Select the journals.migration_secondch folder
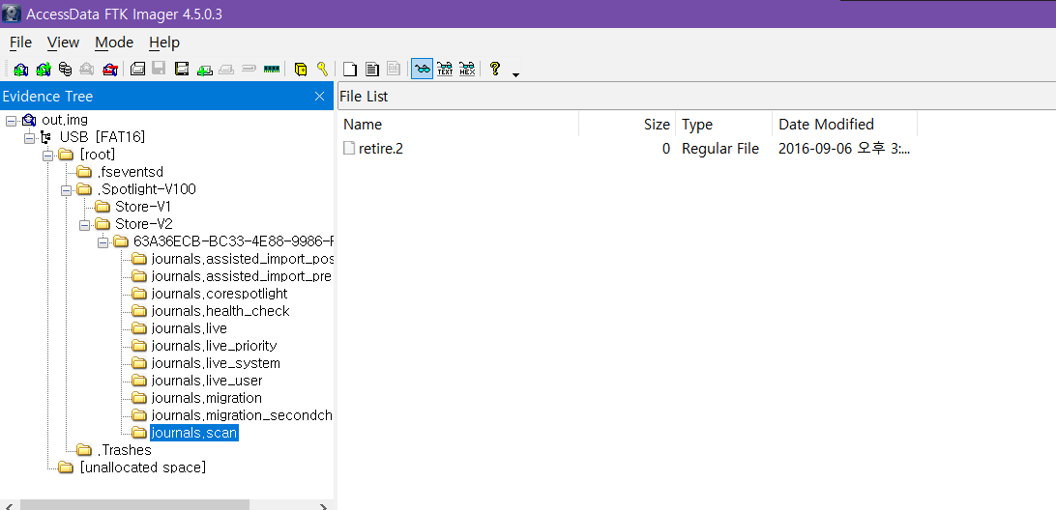This screenshot has height=510, width=1056. pyautogui.click(x=242, y=415)
